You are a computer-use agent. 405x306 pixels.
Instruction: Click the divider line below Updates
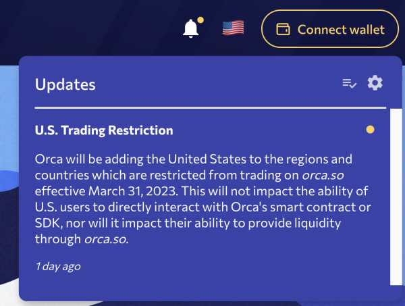(x=210, y=107)
